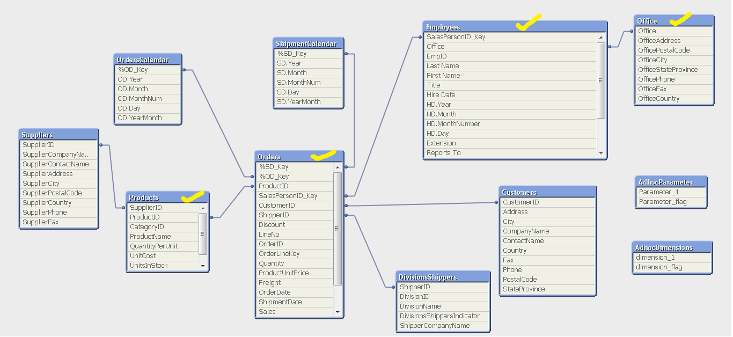The height and width of the screenshot is (337, 733).
Task: Select the SupplierPostalCode field
Action: tap(59, 193)
